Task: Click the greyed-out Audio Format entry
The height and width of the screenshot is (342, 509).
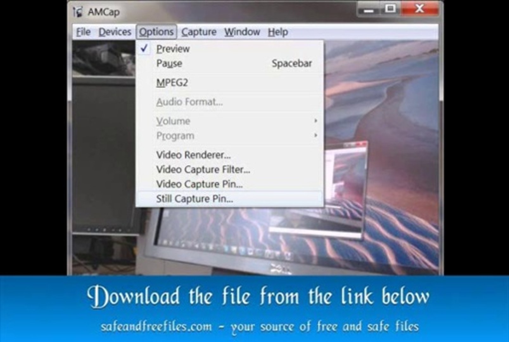Action: (230, 102)
